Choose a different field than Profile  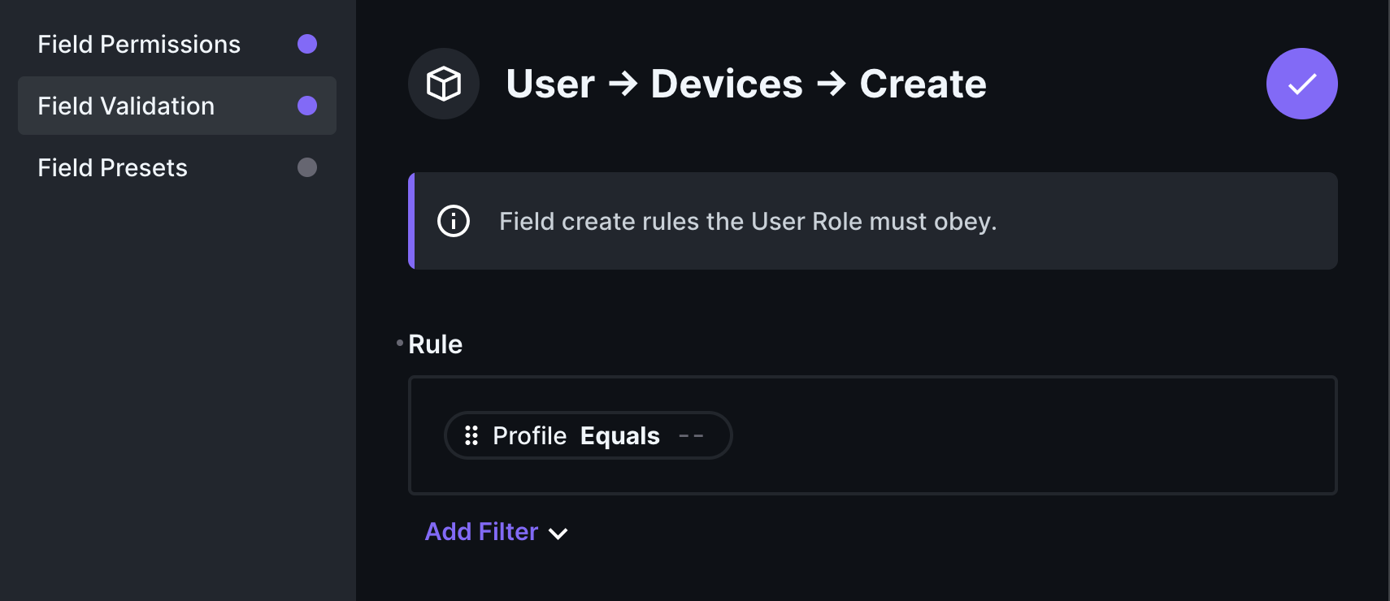point(529,436)
